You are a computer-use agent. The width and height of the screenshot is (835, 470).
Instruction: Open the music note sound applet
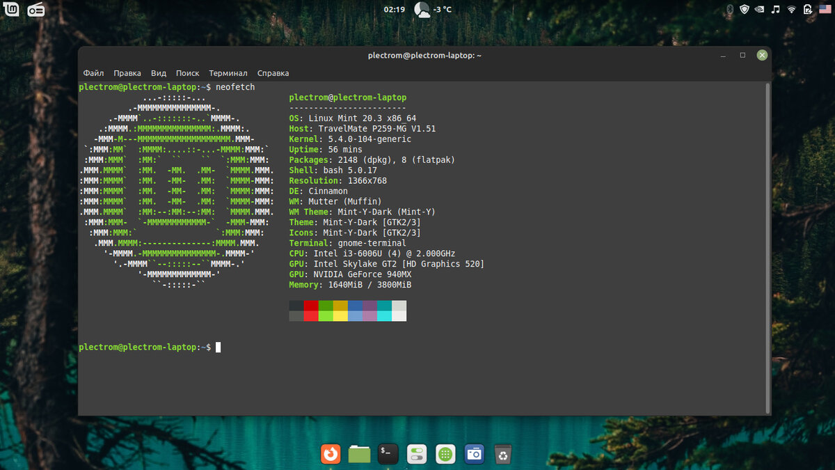(776, 10)
